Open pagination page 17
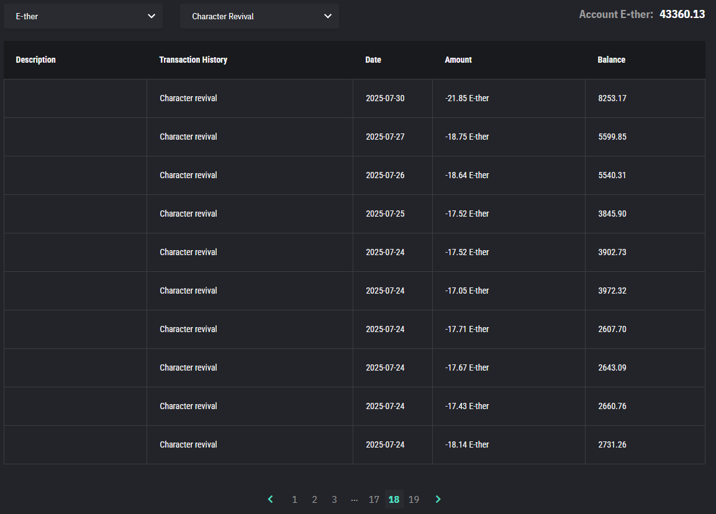The height and width of the screenshot is (514, 716). pos(374,499)
